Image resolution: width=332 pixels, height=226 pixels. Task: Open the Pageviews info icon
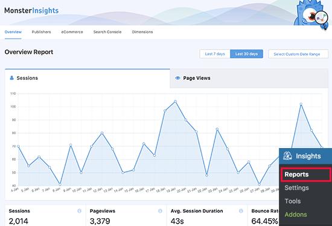tap(161, 211)
